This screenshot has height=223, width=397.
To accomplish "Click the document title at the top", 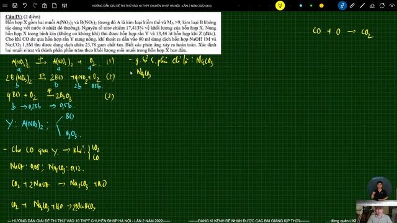I will (151, 6).
